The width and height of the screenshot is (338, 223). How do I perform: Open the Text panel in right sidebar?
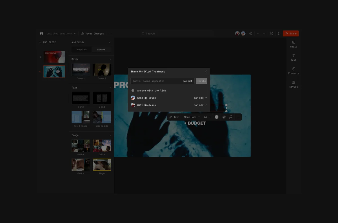293,58
